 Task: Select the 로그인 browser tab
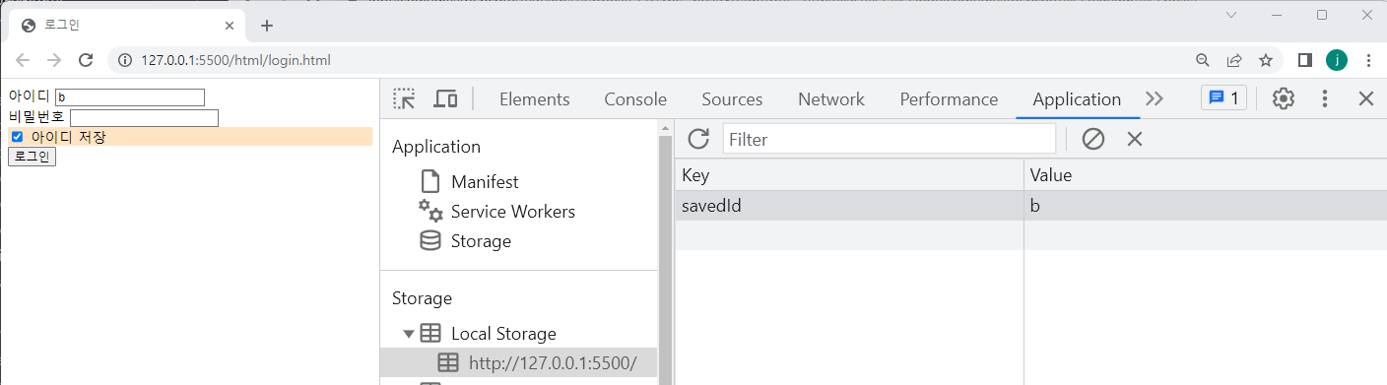tap(128, 26)
